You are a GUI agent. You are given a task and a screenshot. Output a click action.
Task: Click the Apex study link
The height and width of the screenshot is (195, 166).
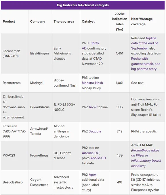click(93, 175)
